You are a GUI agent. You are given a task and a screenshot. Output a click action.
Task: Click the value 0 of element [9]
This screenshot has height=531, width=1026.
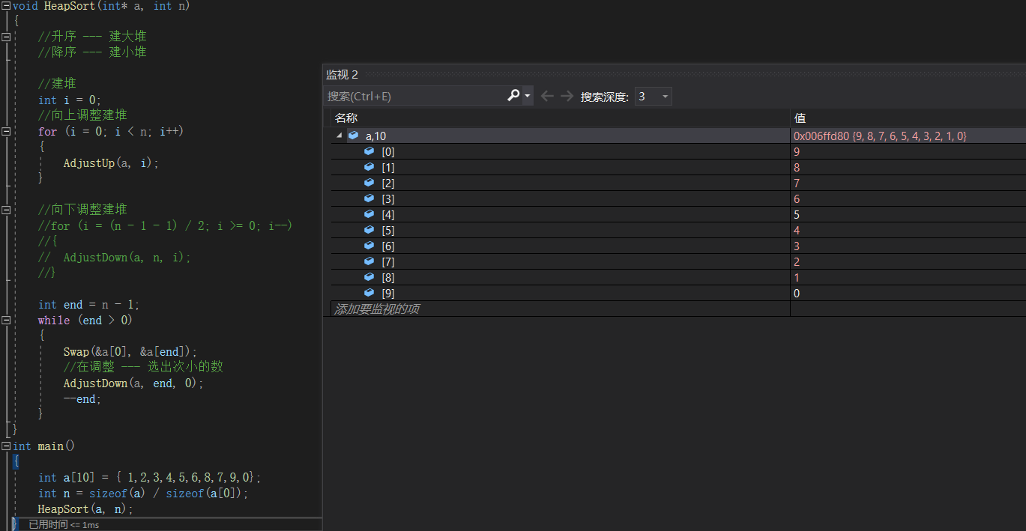(797, 294)
